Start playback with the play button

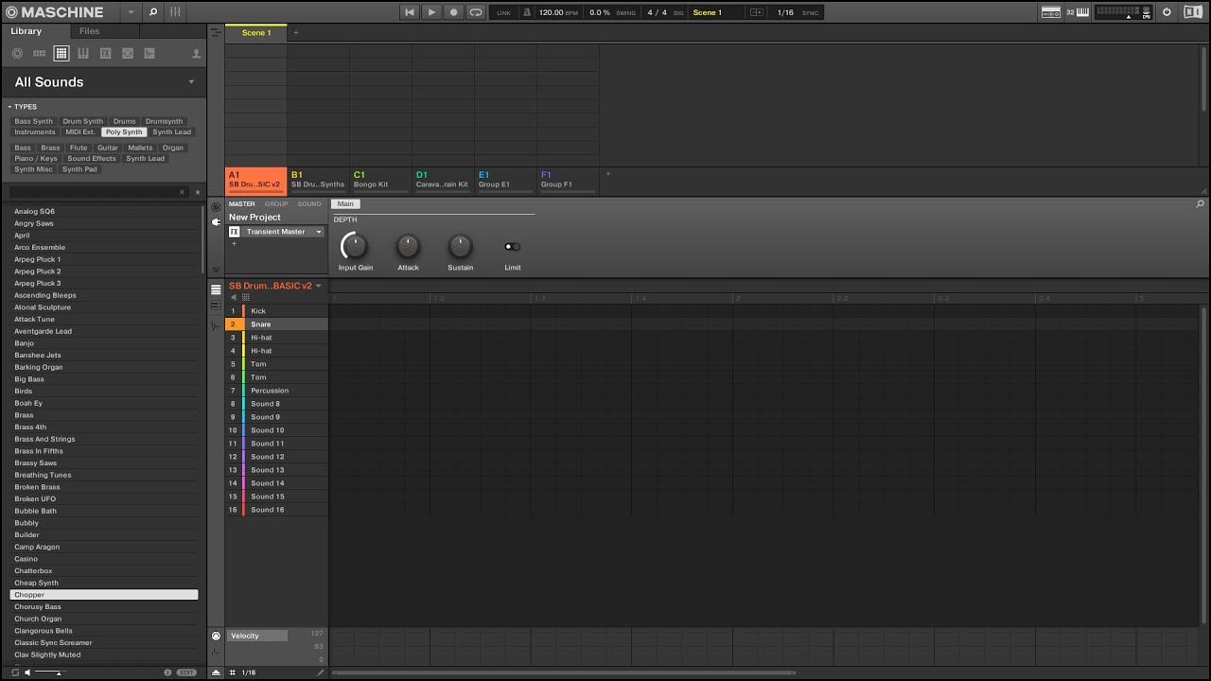click(431, 12)
